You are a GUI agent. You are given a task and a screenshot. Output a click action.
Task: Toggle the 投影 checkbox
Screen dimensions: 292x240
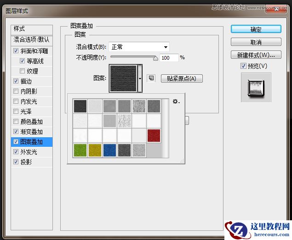[x=16, y=162]
